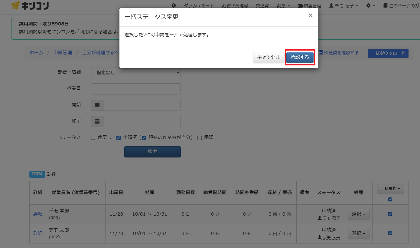Click the info circle icon in the navbar
This screenshot has width=420, height=248.
[x=174, y=6]
